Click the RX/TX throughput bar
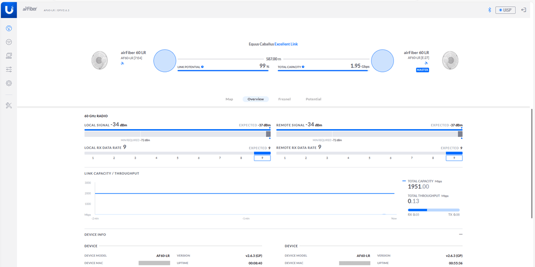 [x=433, y=210]
